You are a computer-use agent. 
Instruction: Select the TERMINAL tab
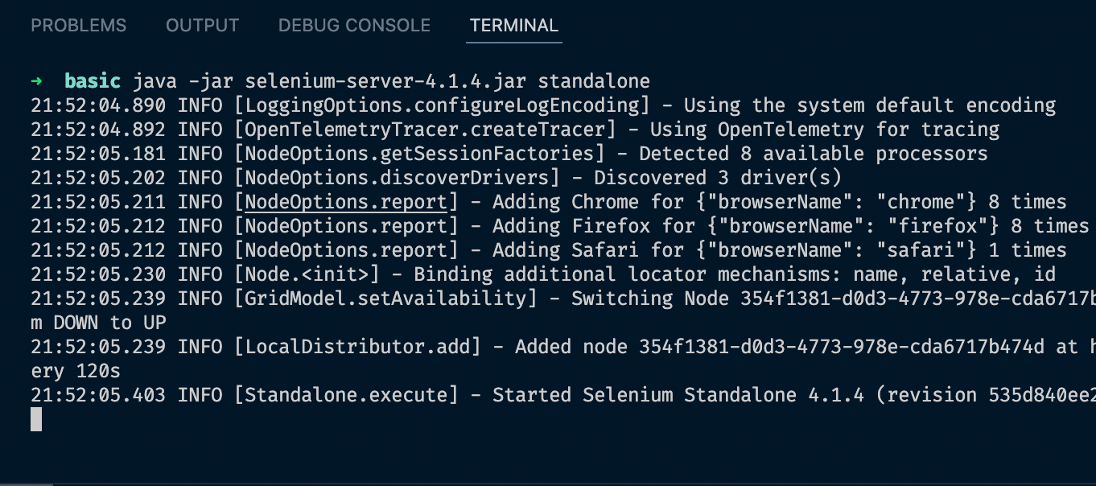pyautogui.click(x=513, y=26)
